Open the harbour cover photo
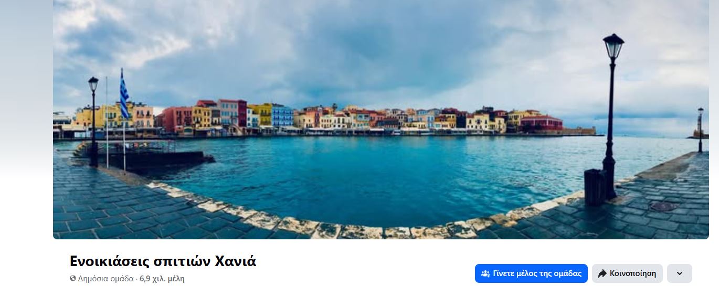Image resolution: width=719 pixels, height=296 pixels. pyautogui.click(x=381, y=120)
